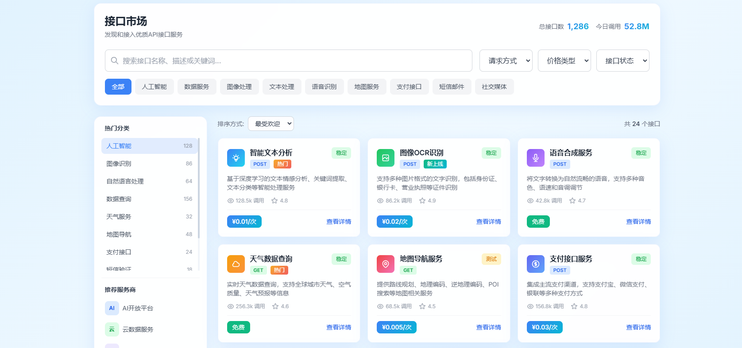This screenshot has width=742, height=348.
Task: Open the 价格类型 dropdown
Action: click(x=564, y=61)
